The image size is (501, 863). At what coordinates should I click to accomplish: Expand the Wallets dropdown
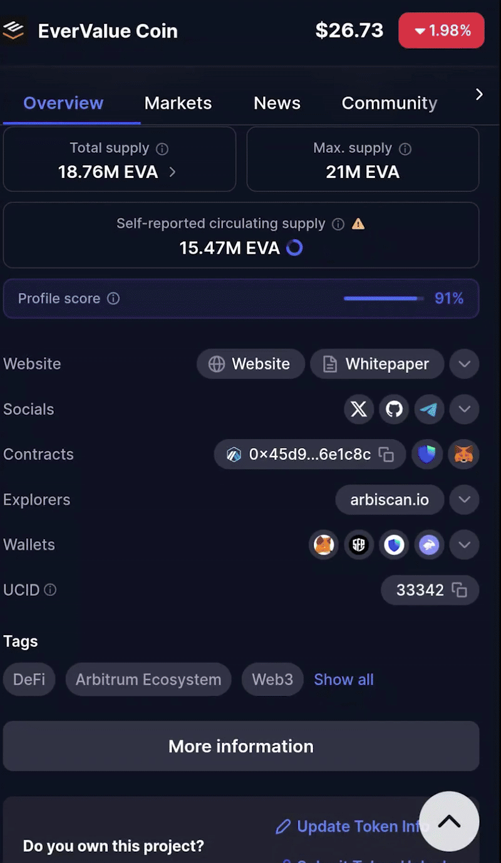pyautogui.click(x=464, y=545)
